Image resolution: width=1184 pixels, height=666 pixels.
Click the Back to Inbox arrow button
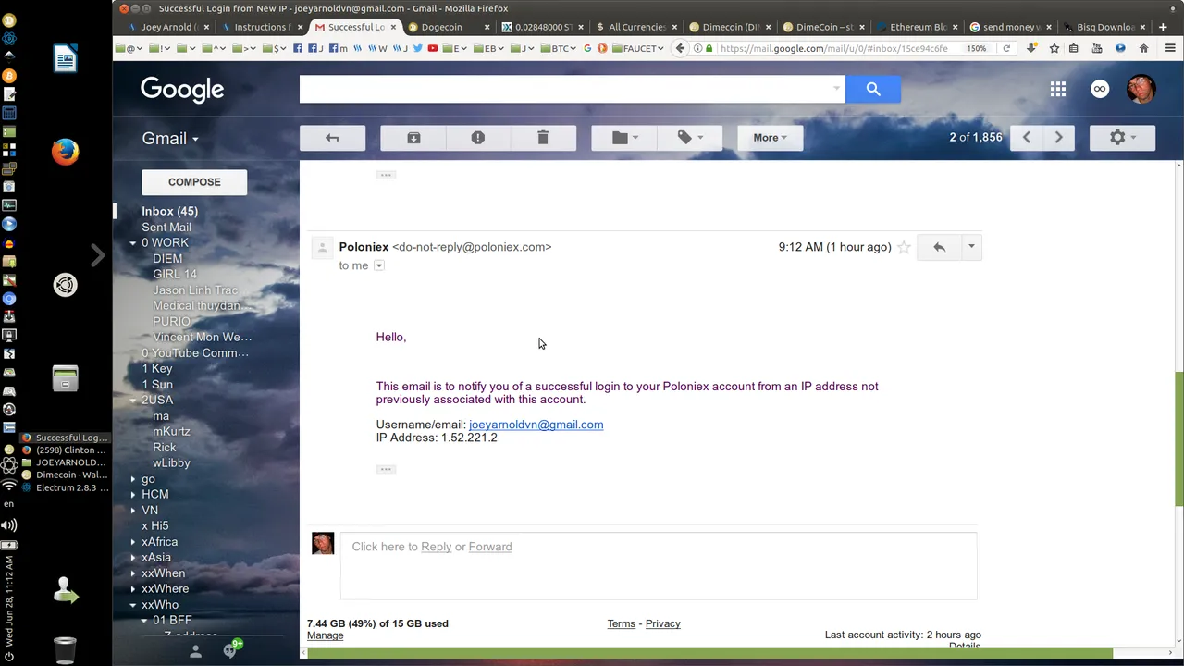332,138
